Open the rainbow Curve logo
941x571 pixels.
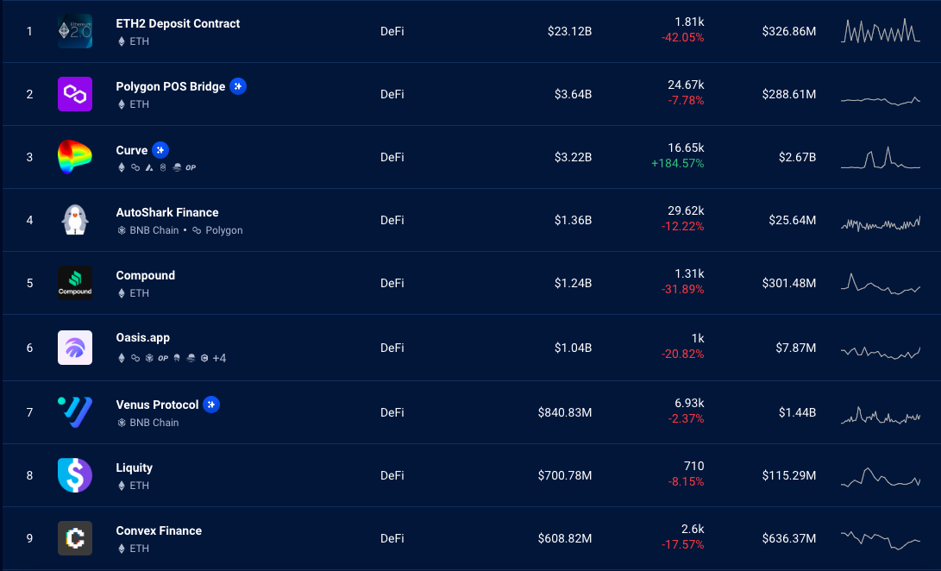coord(75,157)
